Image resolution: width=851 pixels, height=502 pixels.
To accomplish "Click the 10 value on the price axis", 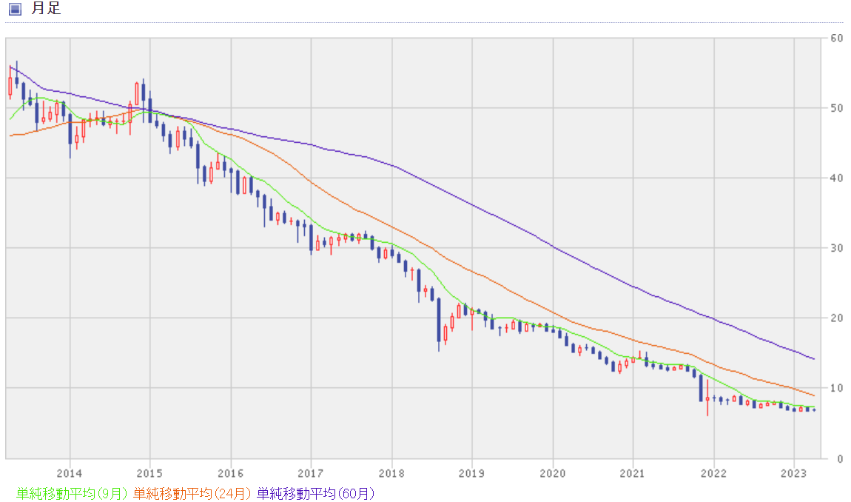I will (x=837, y=389).
